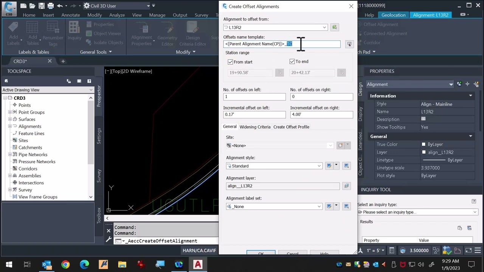
Task: Open Windows Start menu
Action: pos(9,264)
